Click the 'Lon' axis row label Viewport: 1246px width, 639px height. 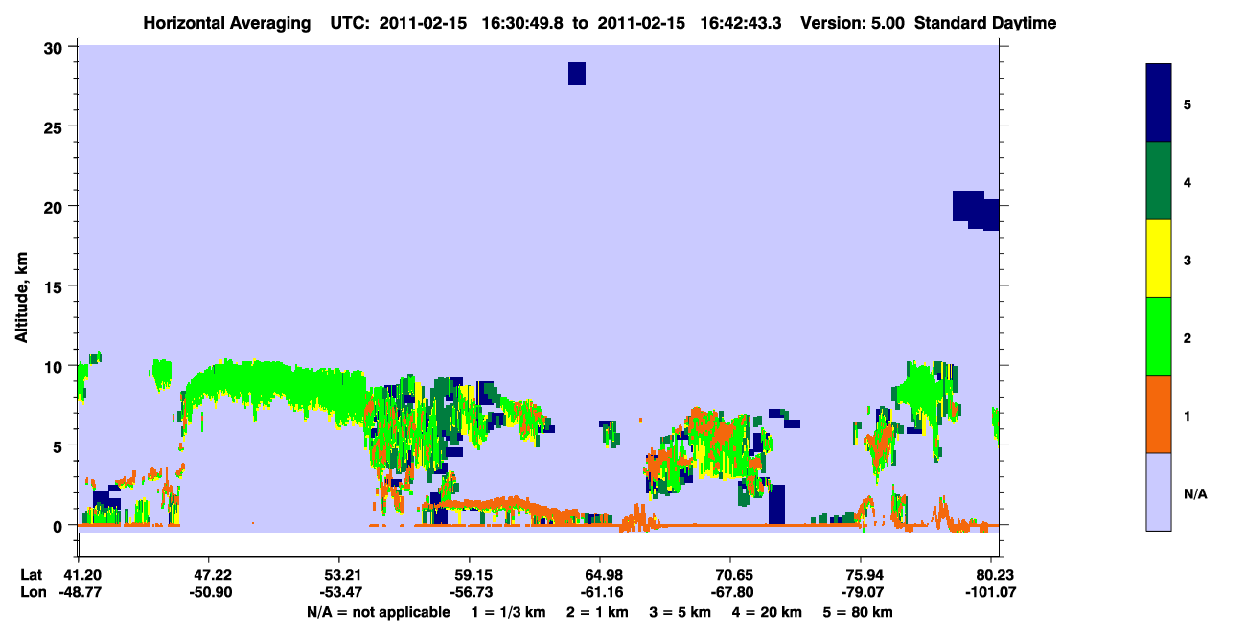click(x=32, y=592)
